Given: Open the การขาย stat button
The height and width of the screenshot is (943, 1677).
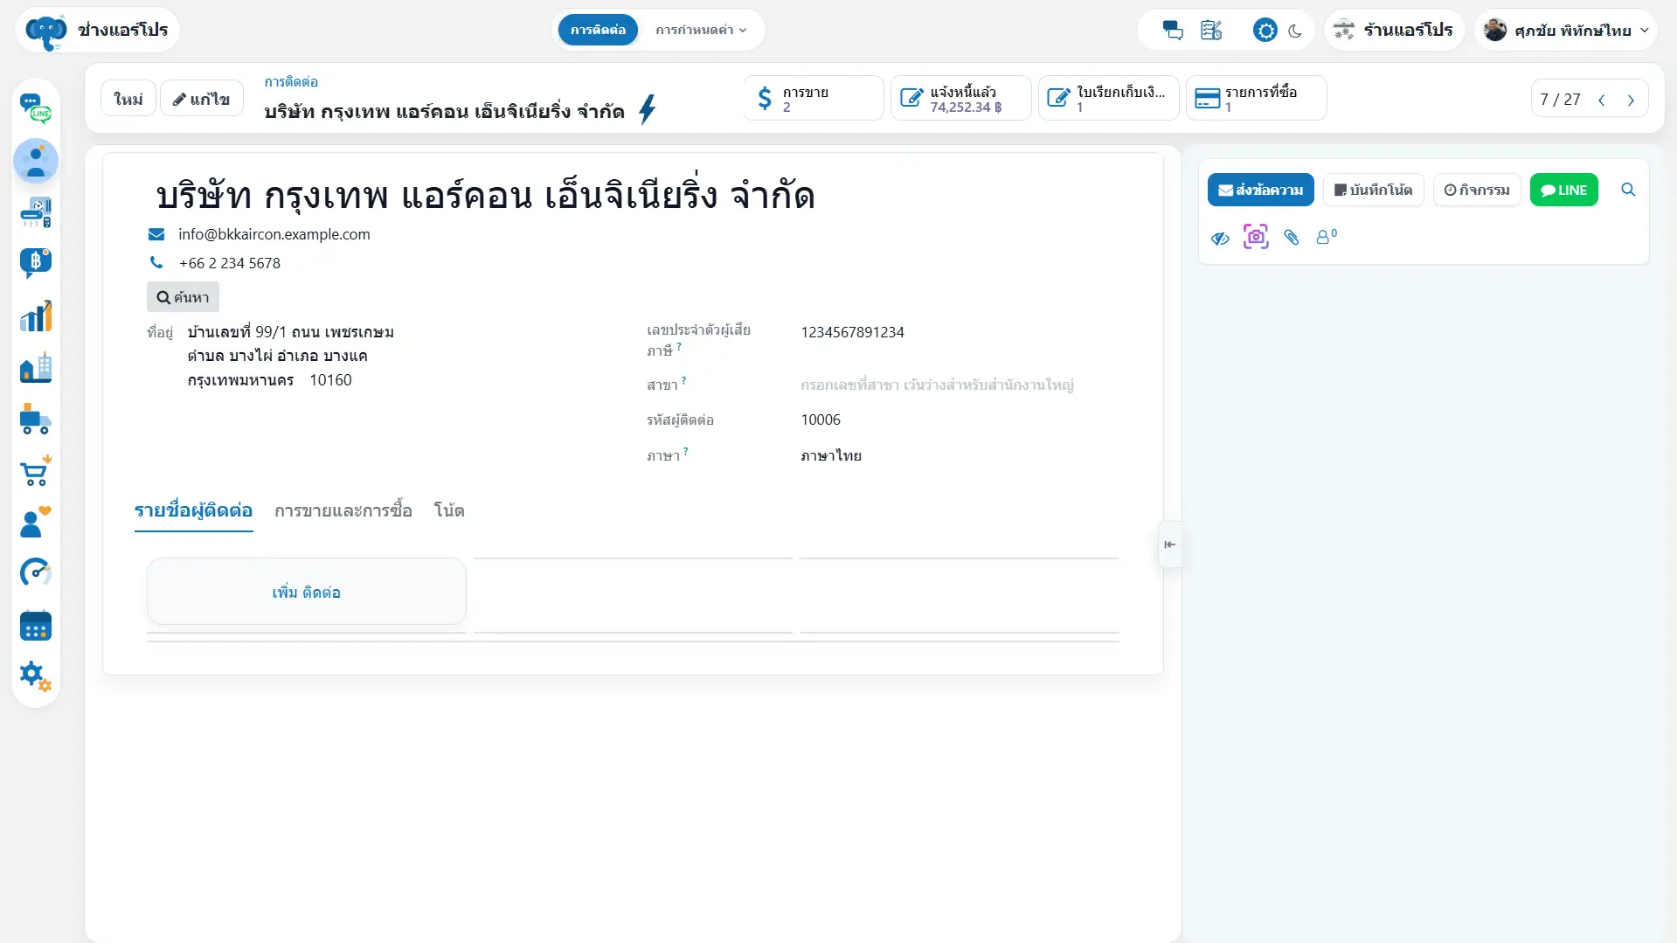Looking at the screenshot, I should tap(814, 99).
